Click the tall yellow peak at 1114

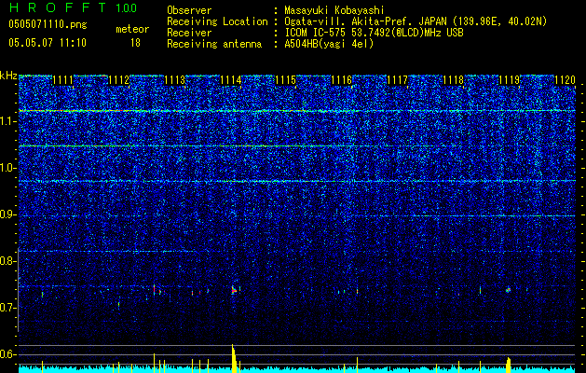[x=234, y=358]
